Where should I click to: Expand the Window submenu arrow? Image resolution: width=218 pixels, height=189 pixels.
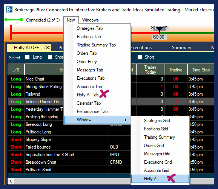(126, 120)
